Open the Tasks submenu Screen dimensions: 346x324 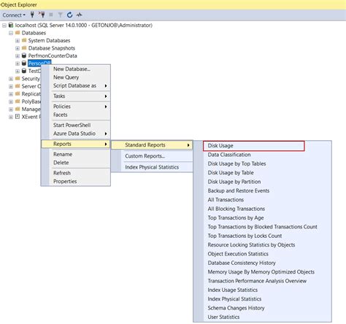point(76,96)
